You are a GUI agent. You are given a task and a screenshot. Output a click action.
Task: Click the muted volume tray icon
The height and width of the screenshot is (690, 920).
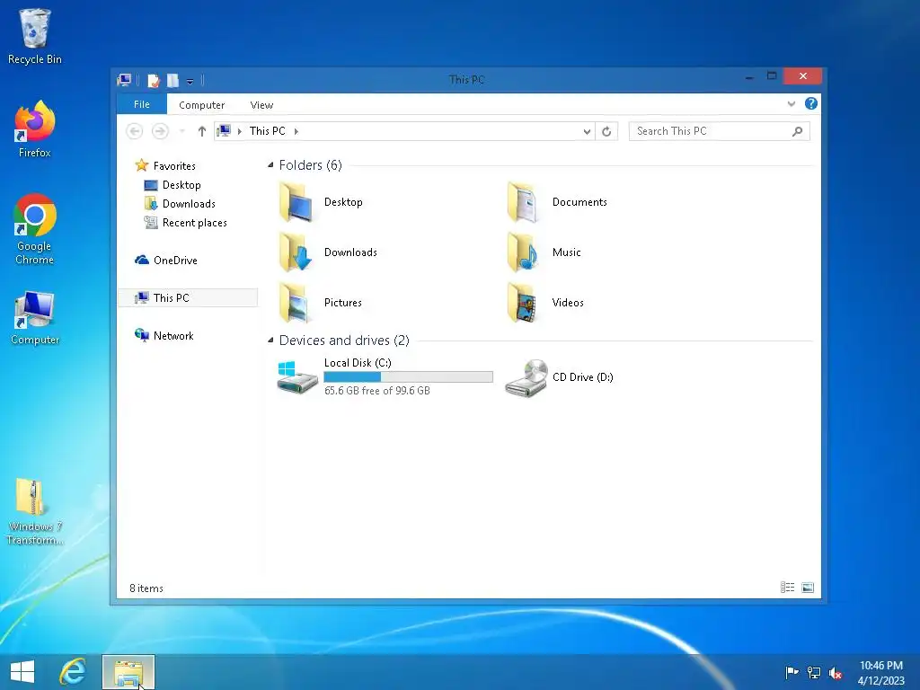[836, 673]
